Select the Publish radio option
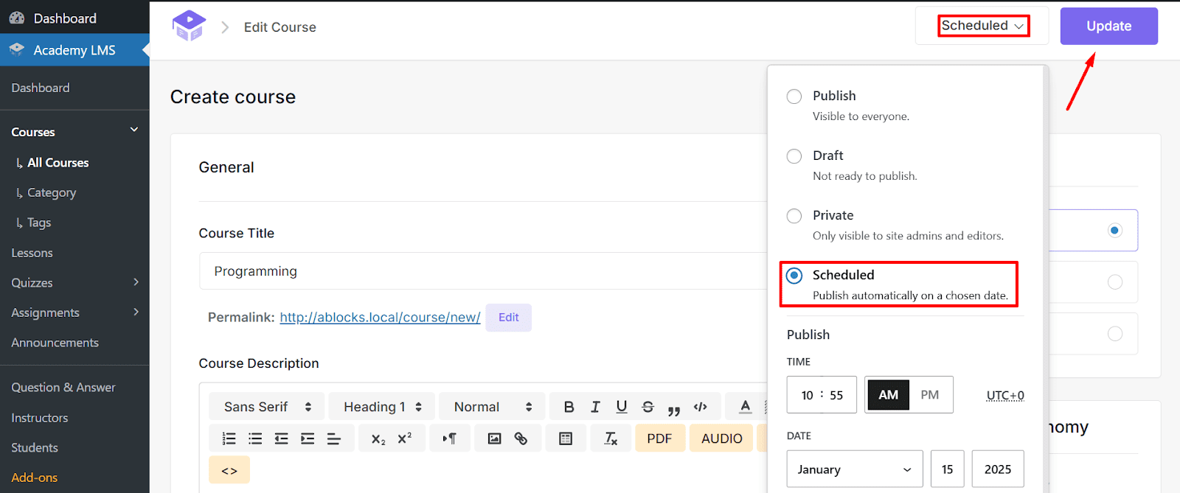 (x=794, y=97)
